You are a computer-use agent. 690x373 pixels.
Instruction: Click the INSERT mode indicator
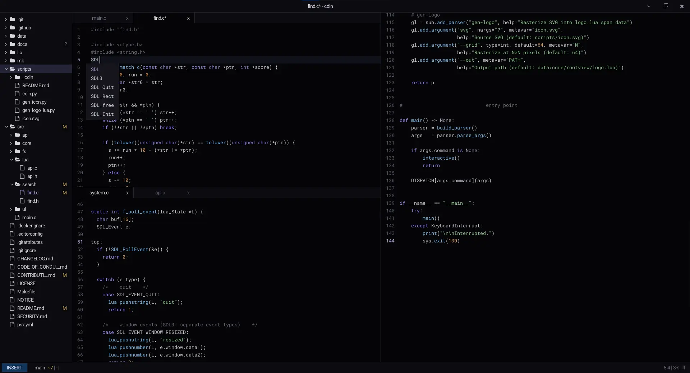tap(14, 368)
